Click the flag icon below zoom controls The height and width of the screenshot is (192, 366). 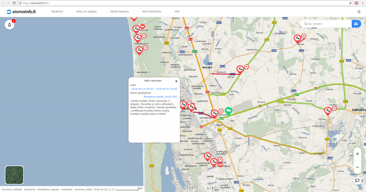point(357,181)
